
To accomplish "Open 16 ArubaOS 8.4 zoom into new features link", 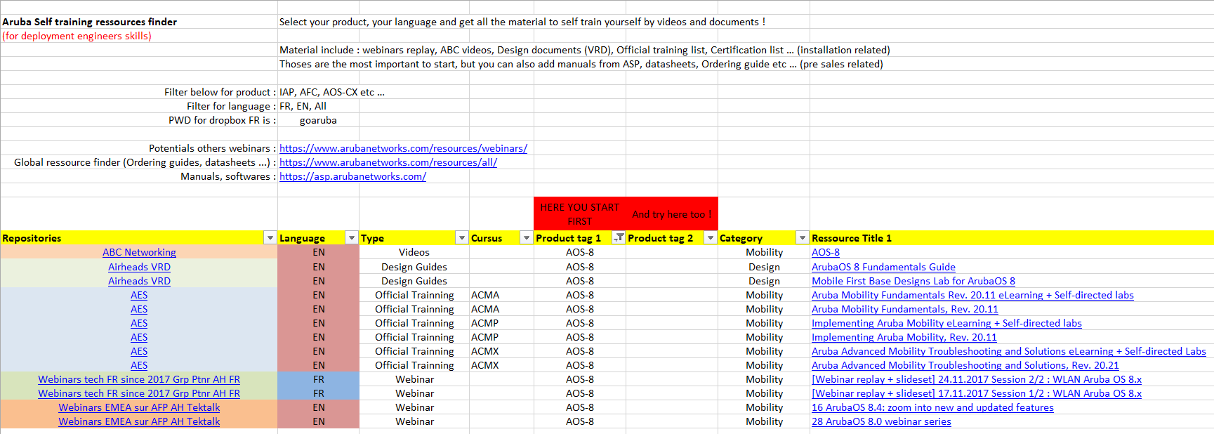I will pos(932,407).
